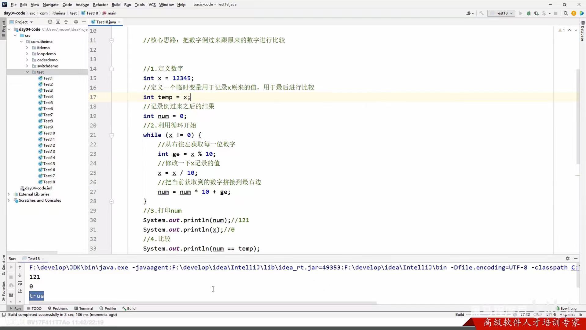Click the Collapse All icon in Project panel
Image resolution: width=586 pixels, height=330 pixels.
(x=66, y=22)
